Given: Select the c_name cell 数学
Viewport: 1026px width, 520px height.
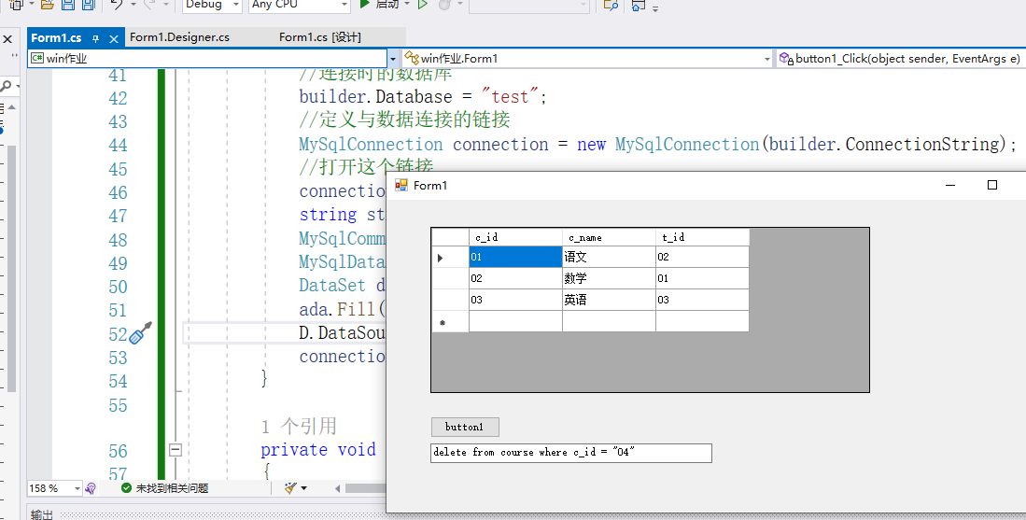Looking at the screenshot, I should click(610, 278).
